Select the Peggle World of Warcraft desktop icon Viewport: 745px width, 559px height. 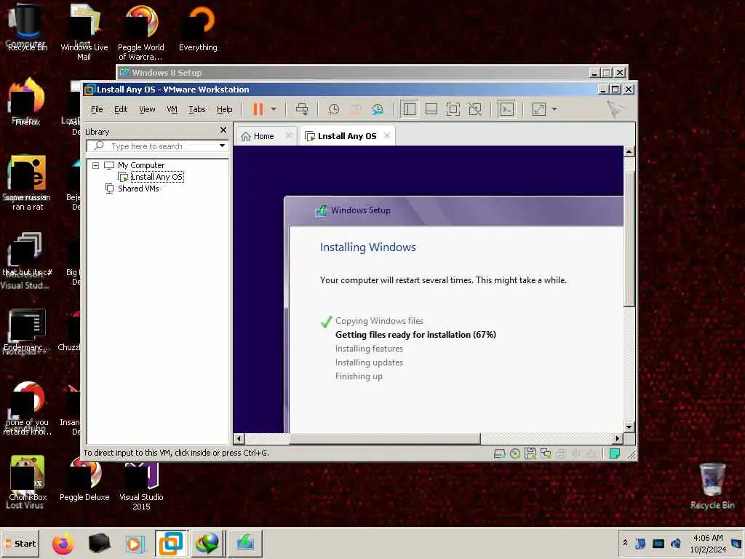pyautogui.click(x=140, y=33)
